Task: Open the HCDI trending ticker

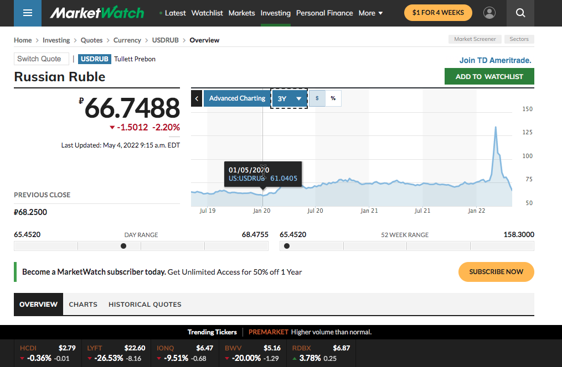Action: click(x=48, y=353)
